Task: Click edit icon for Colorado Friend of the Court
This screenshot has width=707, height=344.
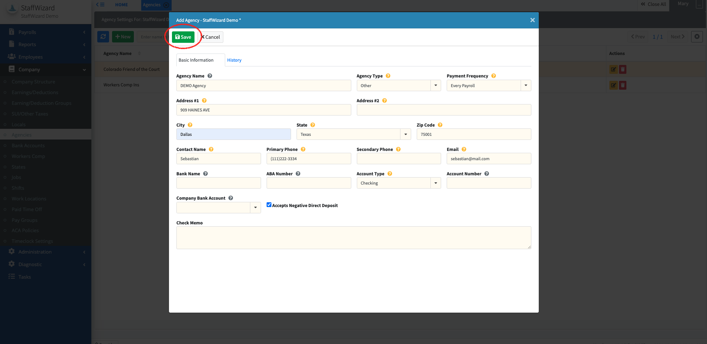Action: pyautogui.click(x=613, y=69)
